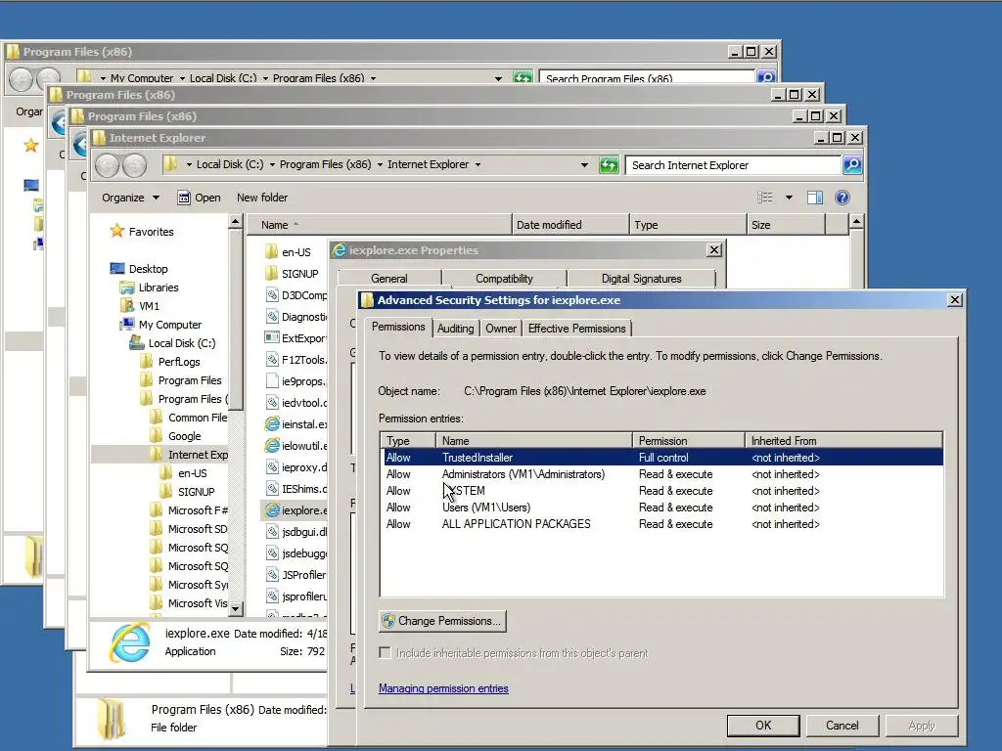Screen dimensions: 1002x751
Task: Click the refresh icon in rear Program Files window
Action: click(x=523, y=78)
